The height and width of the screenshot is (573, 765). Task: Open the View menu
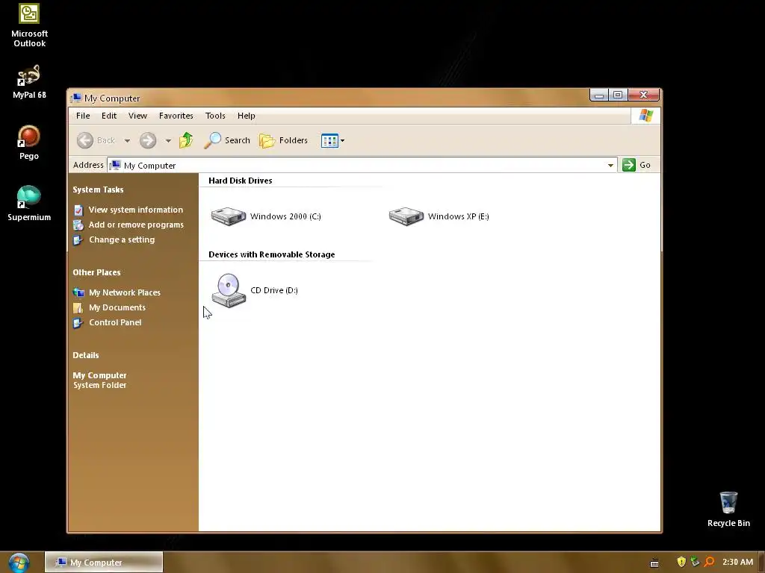click(137, 116)
